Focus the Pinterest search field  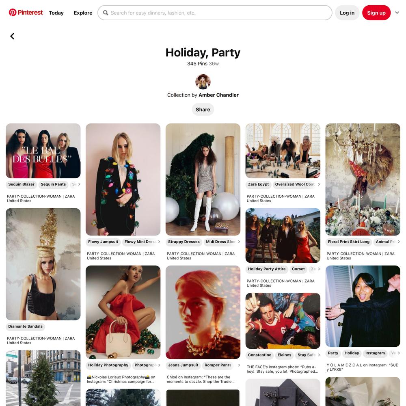(215, 13)
